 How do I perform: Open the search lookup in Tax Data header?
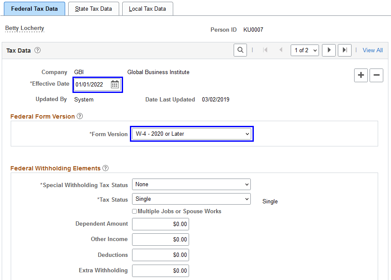pyautogui.click(x=240, y=50)
